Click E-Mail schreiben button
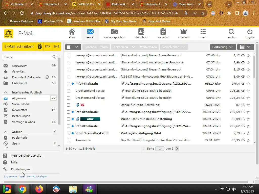 (19, 46)
